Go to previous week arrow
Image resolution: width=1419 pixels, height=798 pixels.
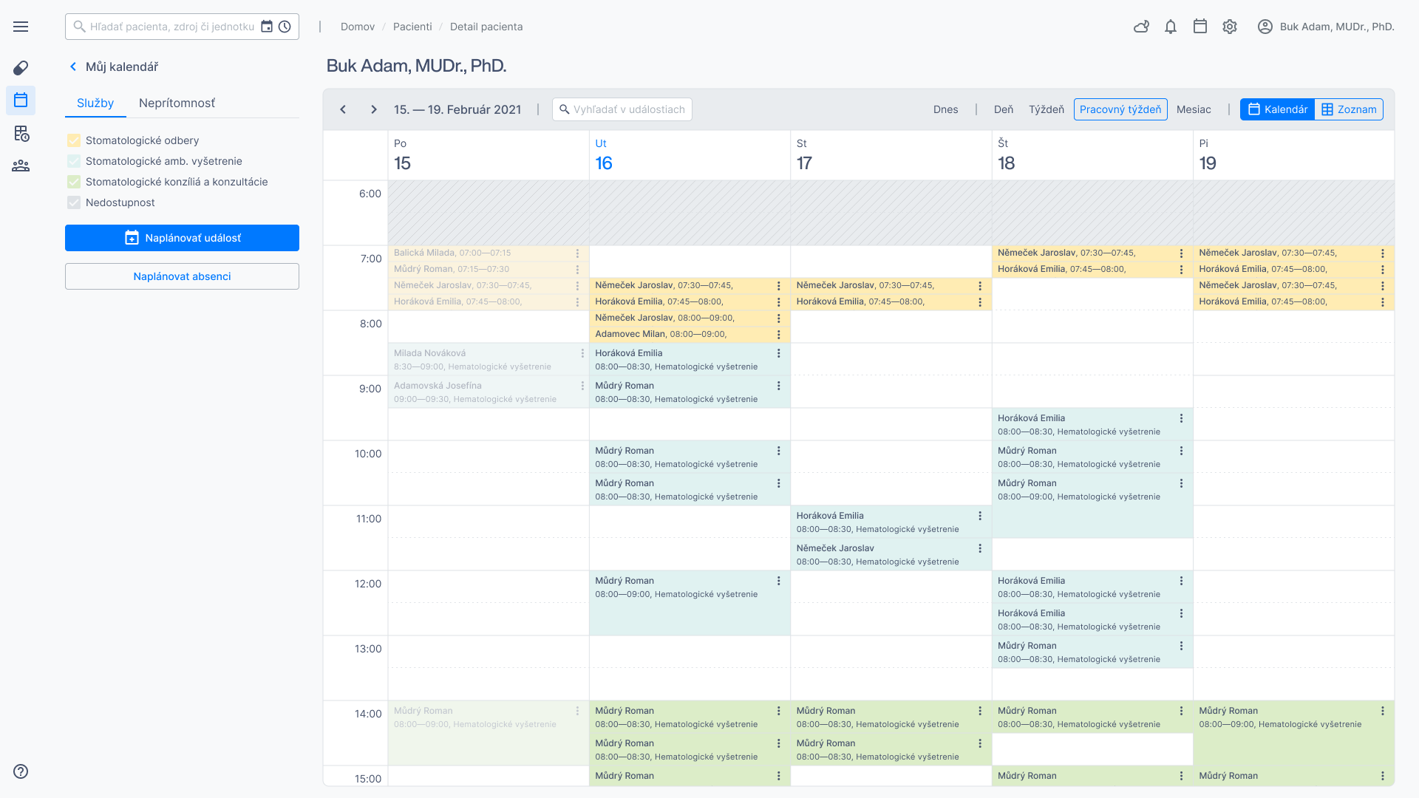343,109
